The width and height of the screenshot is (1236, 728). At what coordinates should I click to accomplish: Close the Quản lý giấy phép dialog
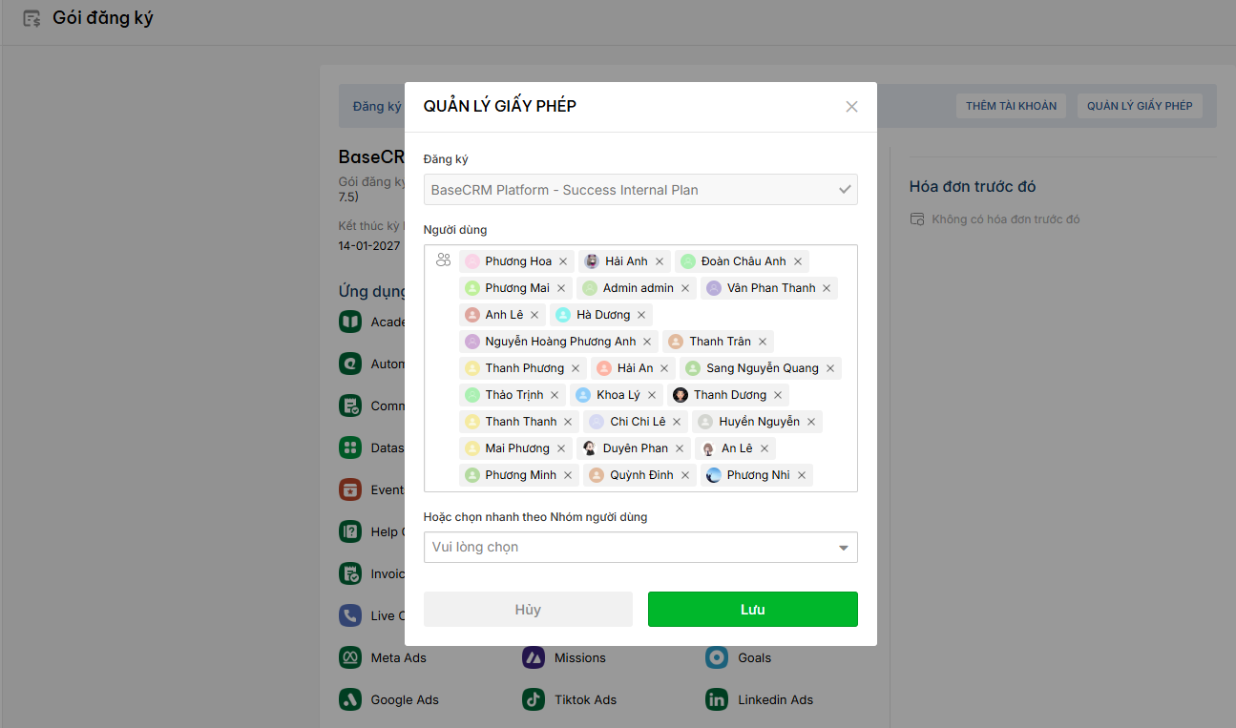852,107
